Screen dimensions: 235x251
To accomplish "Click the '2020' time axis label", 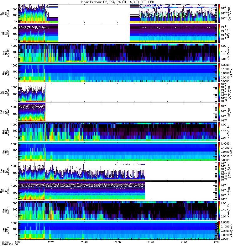I will [51, 242].
